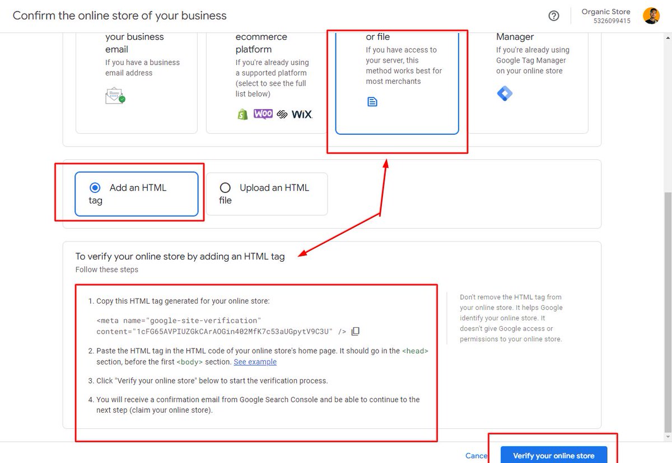Copy the HTML verification tag with the copy icon
Image resolution: width=672 pixels, height=463 pixels.
click(355, 331)
